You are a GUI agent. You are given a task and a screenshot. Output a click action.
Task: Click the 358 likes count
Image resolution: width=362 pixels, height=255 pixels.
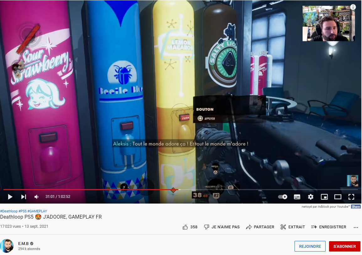pyautogui.click(x=194, y=227)
